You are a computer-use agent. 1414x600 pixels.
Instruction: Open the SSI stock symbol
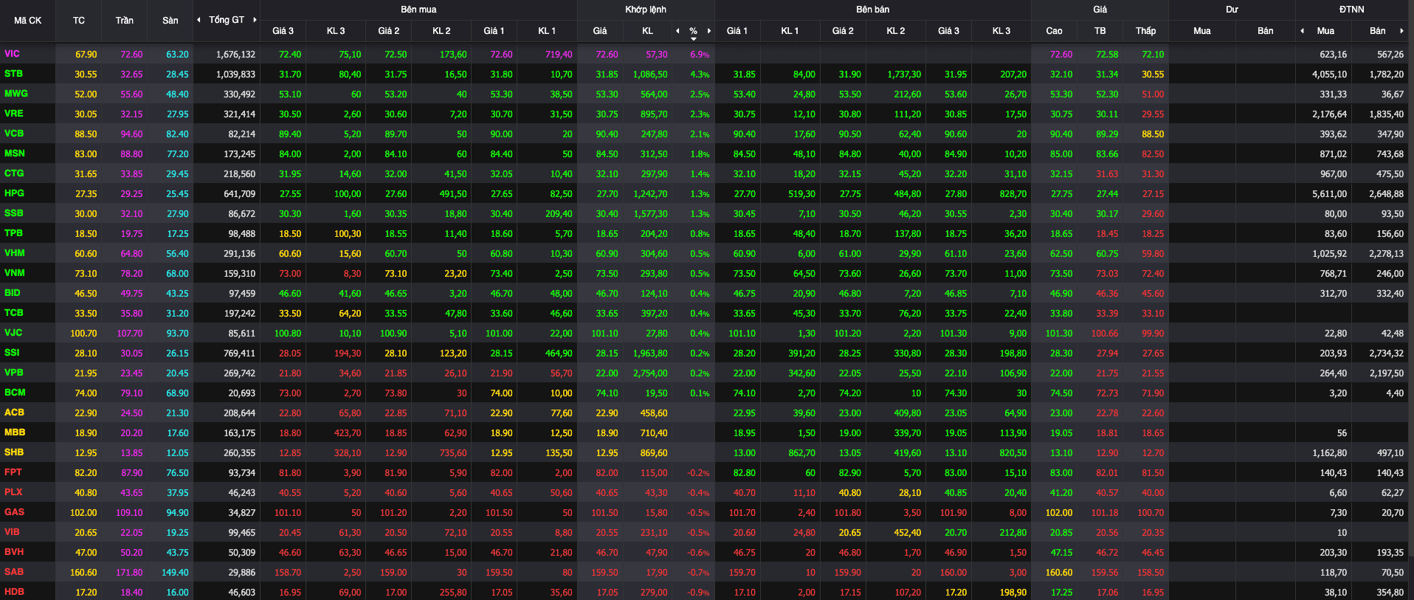coord(12,353)
